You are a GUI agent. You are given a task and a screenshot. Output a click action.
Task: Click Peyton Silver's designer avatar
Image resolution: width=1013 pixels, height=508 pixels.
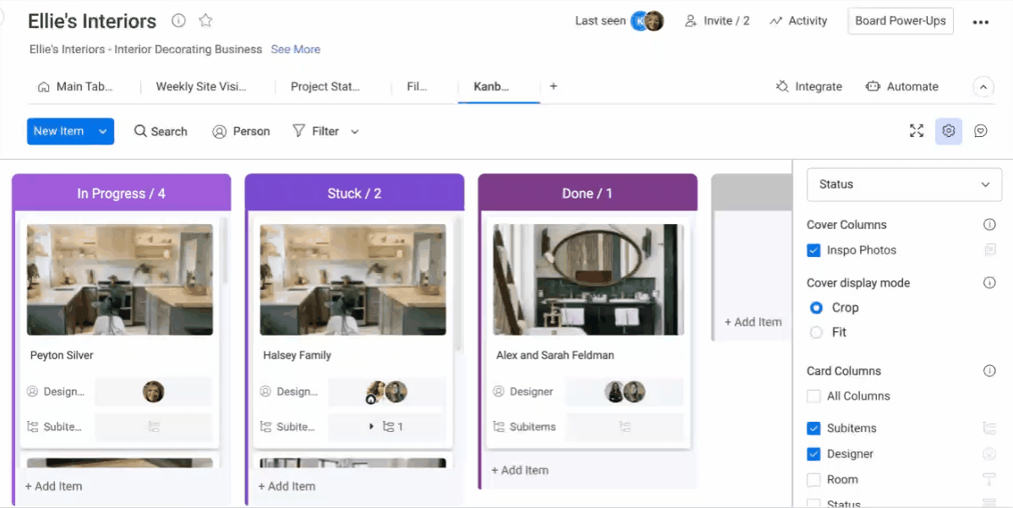(153, 391)
